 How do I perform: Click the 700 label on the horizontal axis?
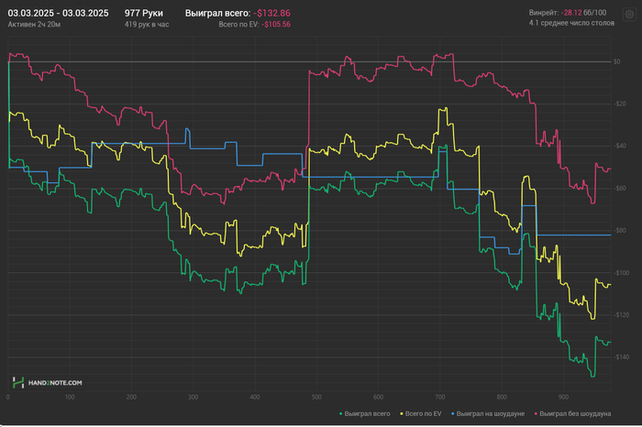pyautogui.click(x=439, y=397)
